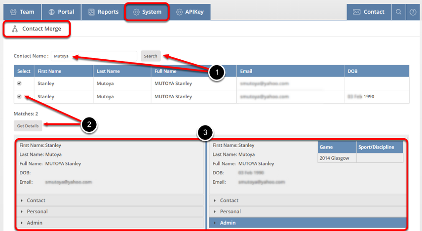The height and width of the screenshot is (231, 422).
Task: Click the Contact Name input field
Action: pyautogui.click(x=94, y=56)
